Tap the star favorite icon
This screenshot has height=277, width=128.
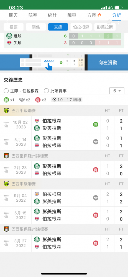(x=109, y=22)
